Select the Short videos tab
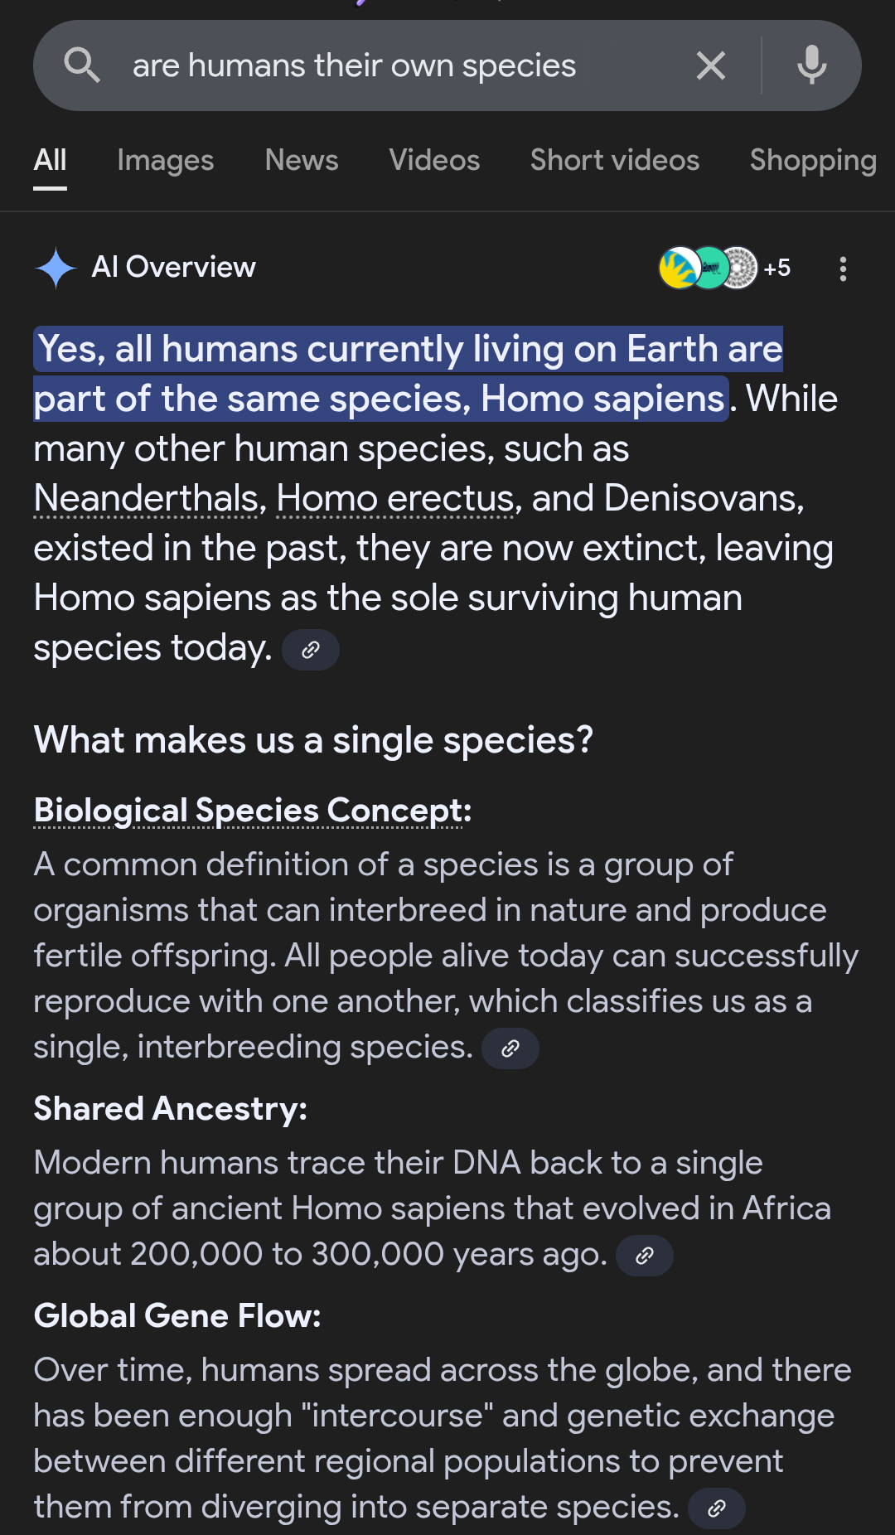 coord(615,160)
